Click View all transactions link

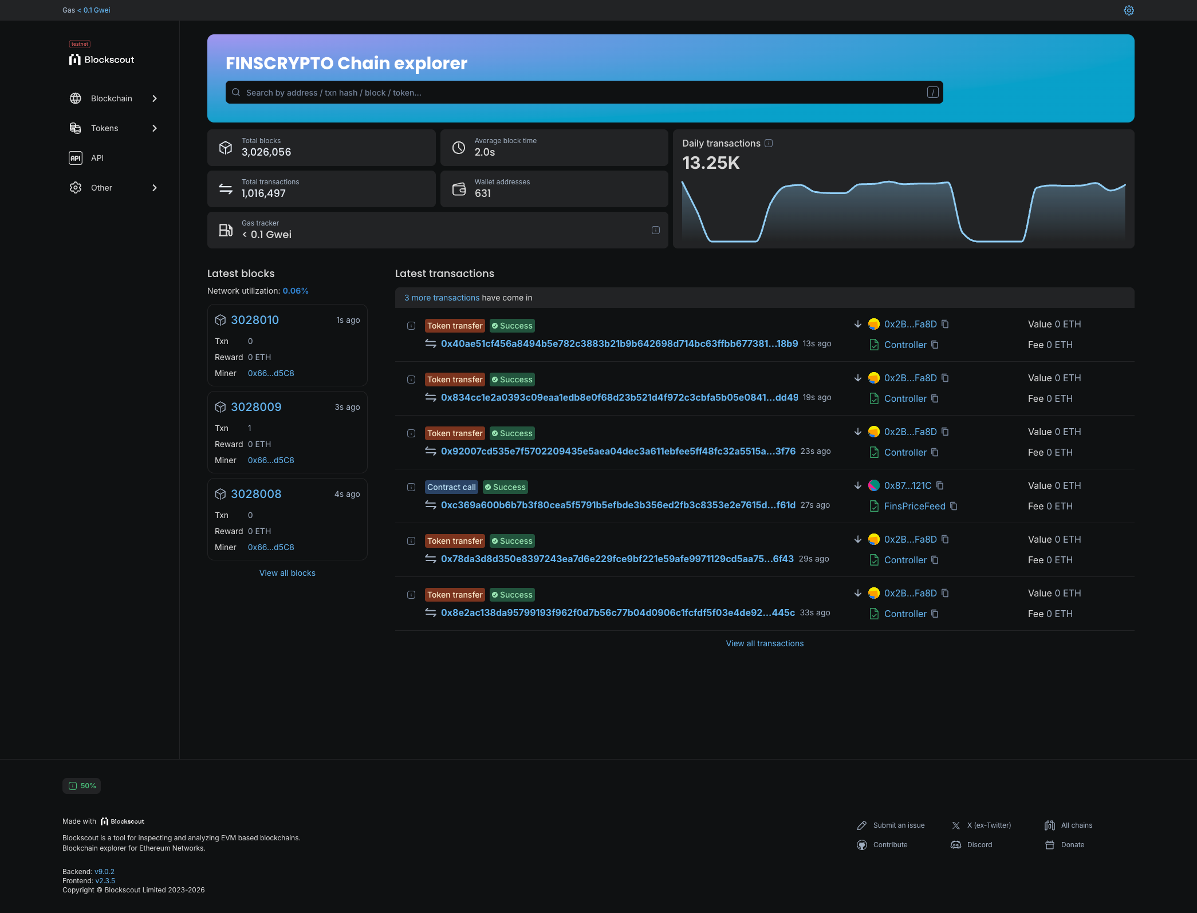pos(765,643)
